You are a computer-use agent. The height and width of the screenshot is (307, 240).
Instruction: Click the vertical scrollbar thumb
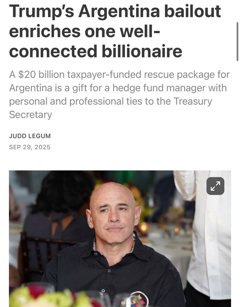[238, 42]
